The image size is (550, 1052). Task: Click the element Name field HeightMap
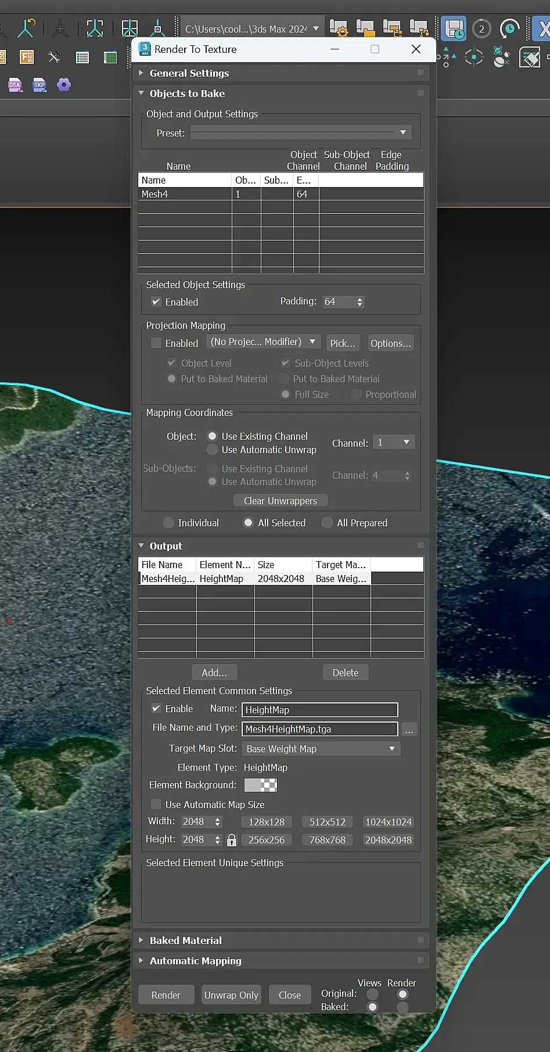point(320,710)
